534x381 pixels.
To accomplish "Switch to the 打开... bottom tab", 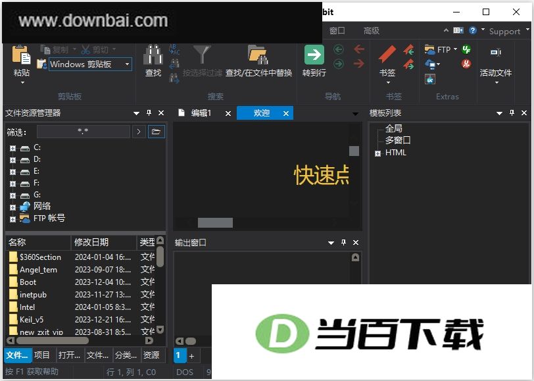I will [x=69, y=355].
